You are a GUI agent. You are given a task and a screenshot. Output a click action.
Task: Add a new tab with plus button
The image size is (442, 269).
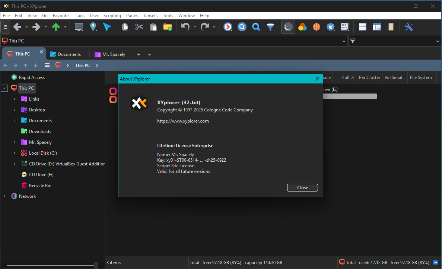(139, 54)
